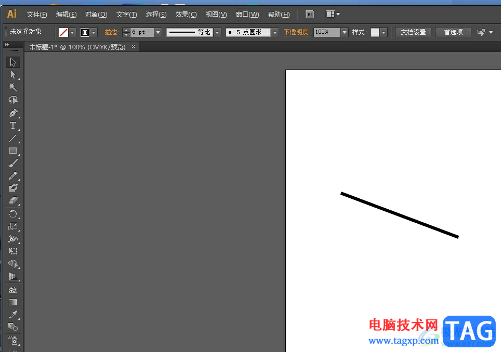Select the Column Graph tool

click(x=13, y=276)
